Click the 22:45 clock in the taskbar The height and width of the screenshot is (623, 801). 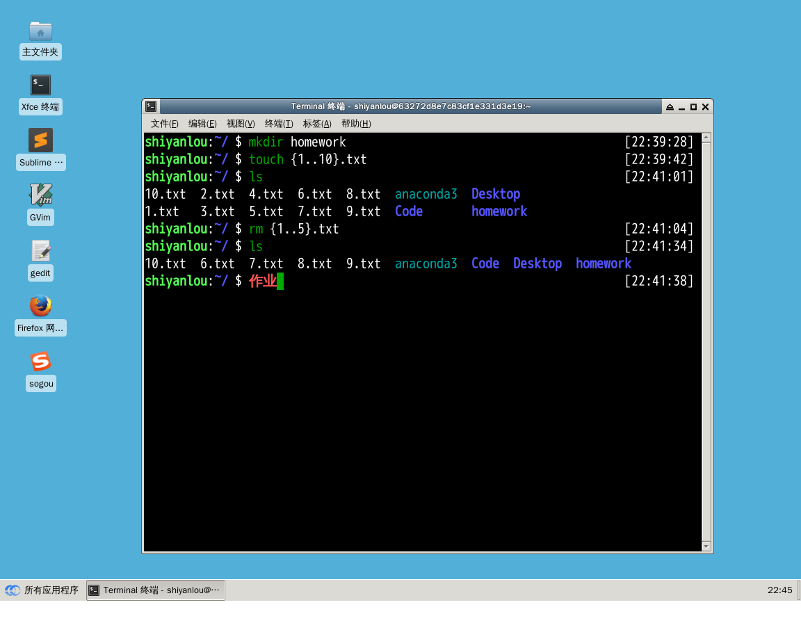(780, 590)
